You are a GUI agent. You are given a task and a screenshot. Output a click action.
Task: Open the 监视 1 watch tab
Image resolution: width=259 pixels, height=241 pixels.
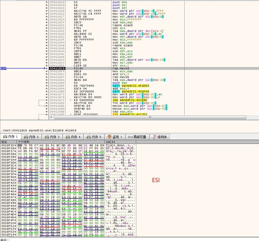[x=115, y=137]
